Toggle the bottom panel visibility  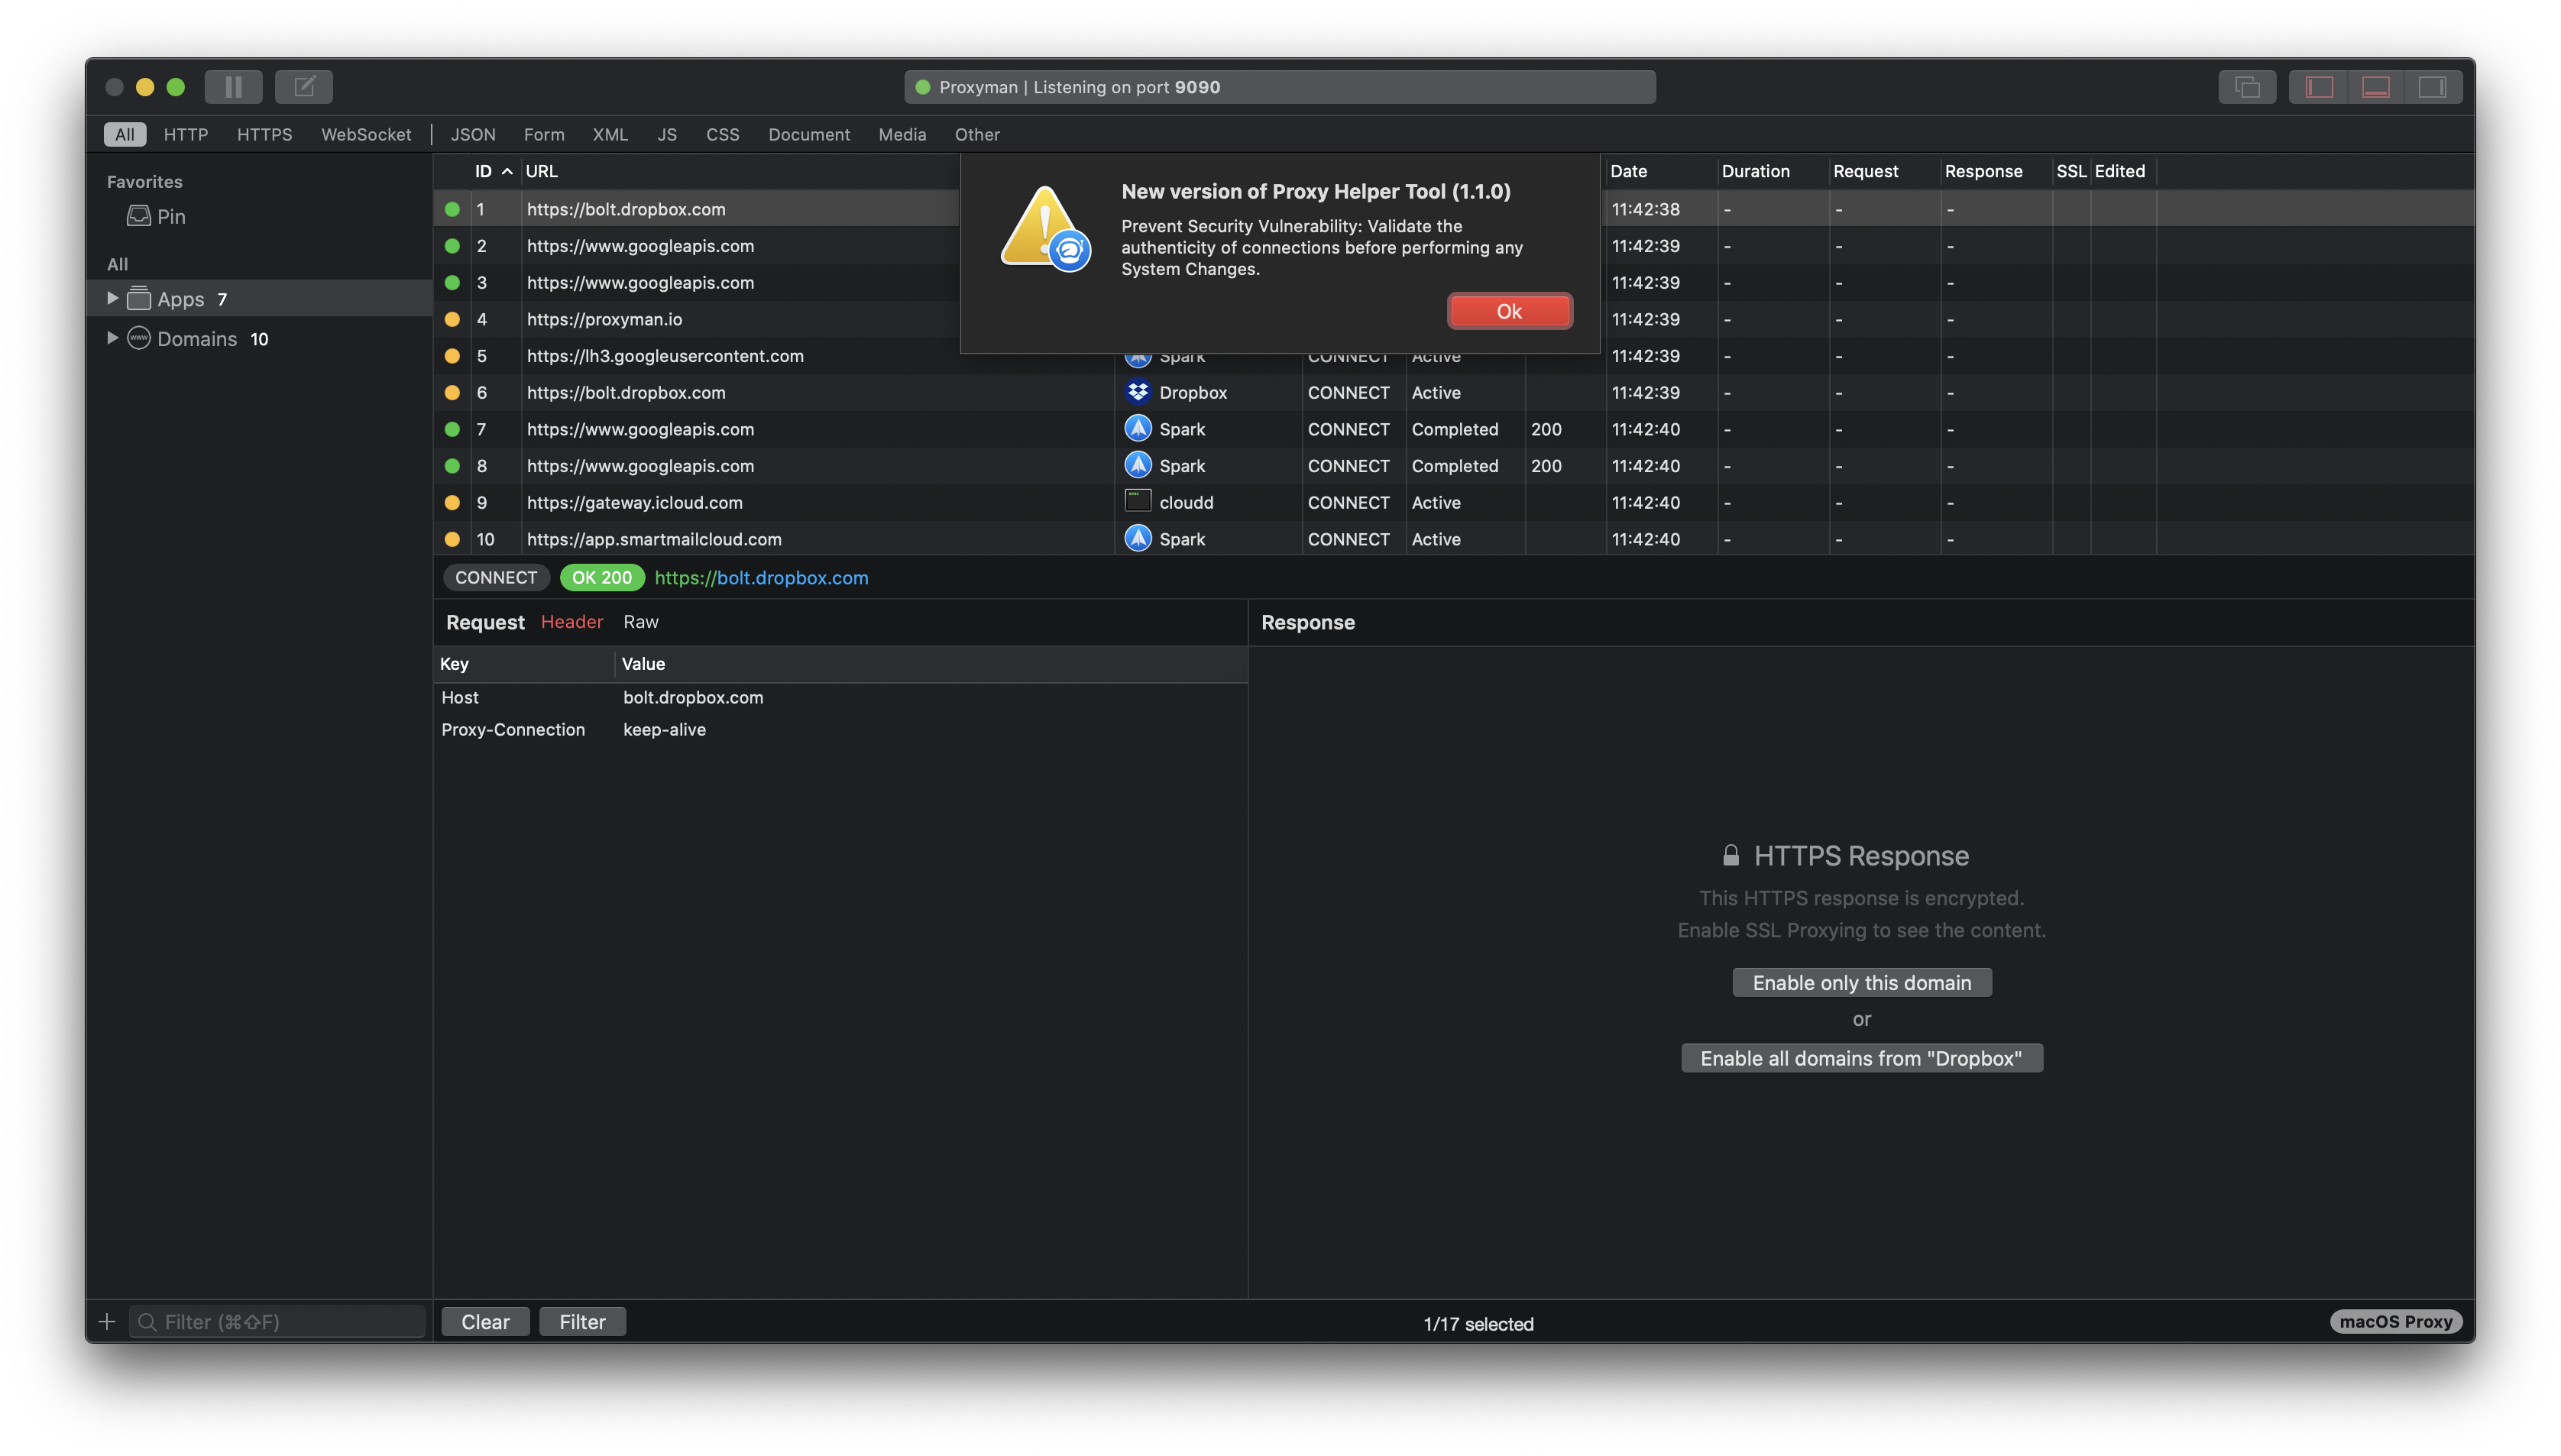(2377, 87)
